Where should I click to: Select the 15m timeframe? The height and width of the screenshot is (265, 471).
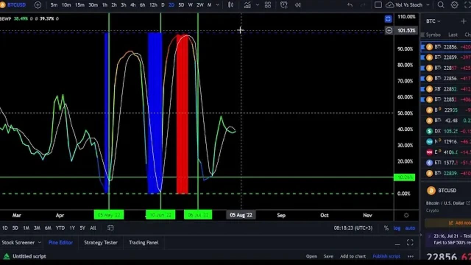tap(79, 5)
